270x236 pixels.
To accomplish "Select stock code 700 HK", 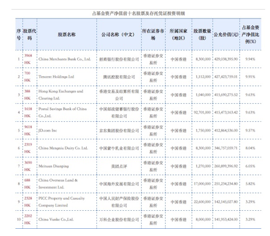I will [x=27, y=77].
